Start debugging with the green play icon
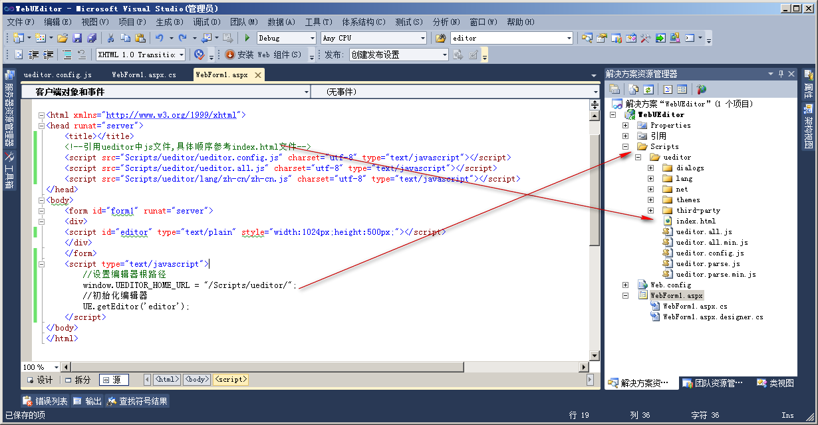This screenshot has height=425, width=818. pos(247,38)
